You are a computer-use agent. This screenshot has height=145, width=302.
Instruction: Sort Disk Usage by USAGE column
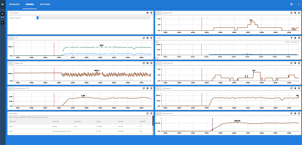click(x=143, y=122)
